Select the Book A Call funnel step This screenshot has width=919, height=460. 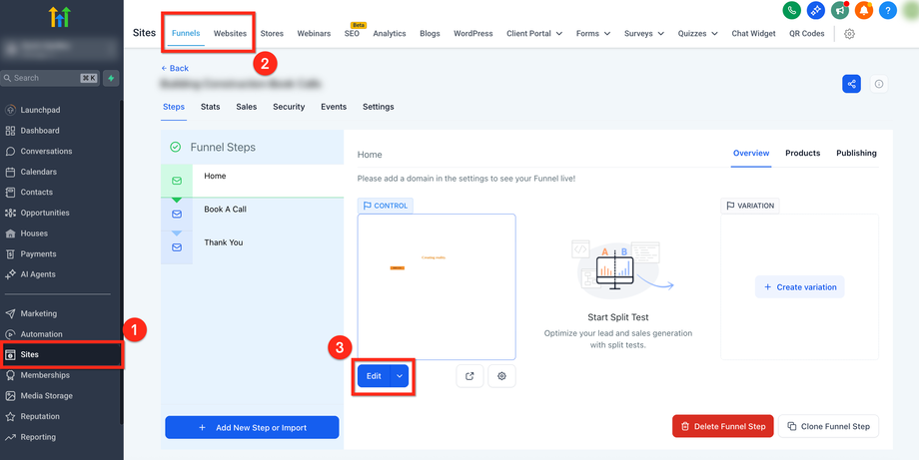pyautogui.click(x=224, y=210)
